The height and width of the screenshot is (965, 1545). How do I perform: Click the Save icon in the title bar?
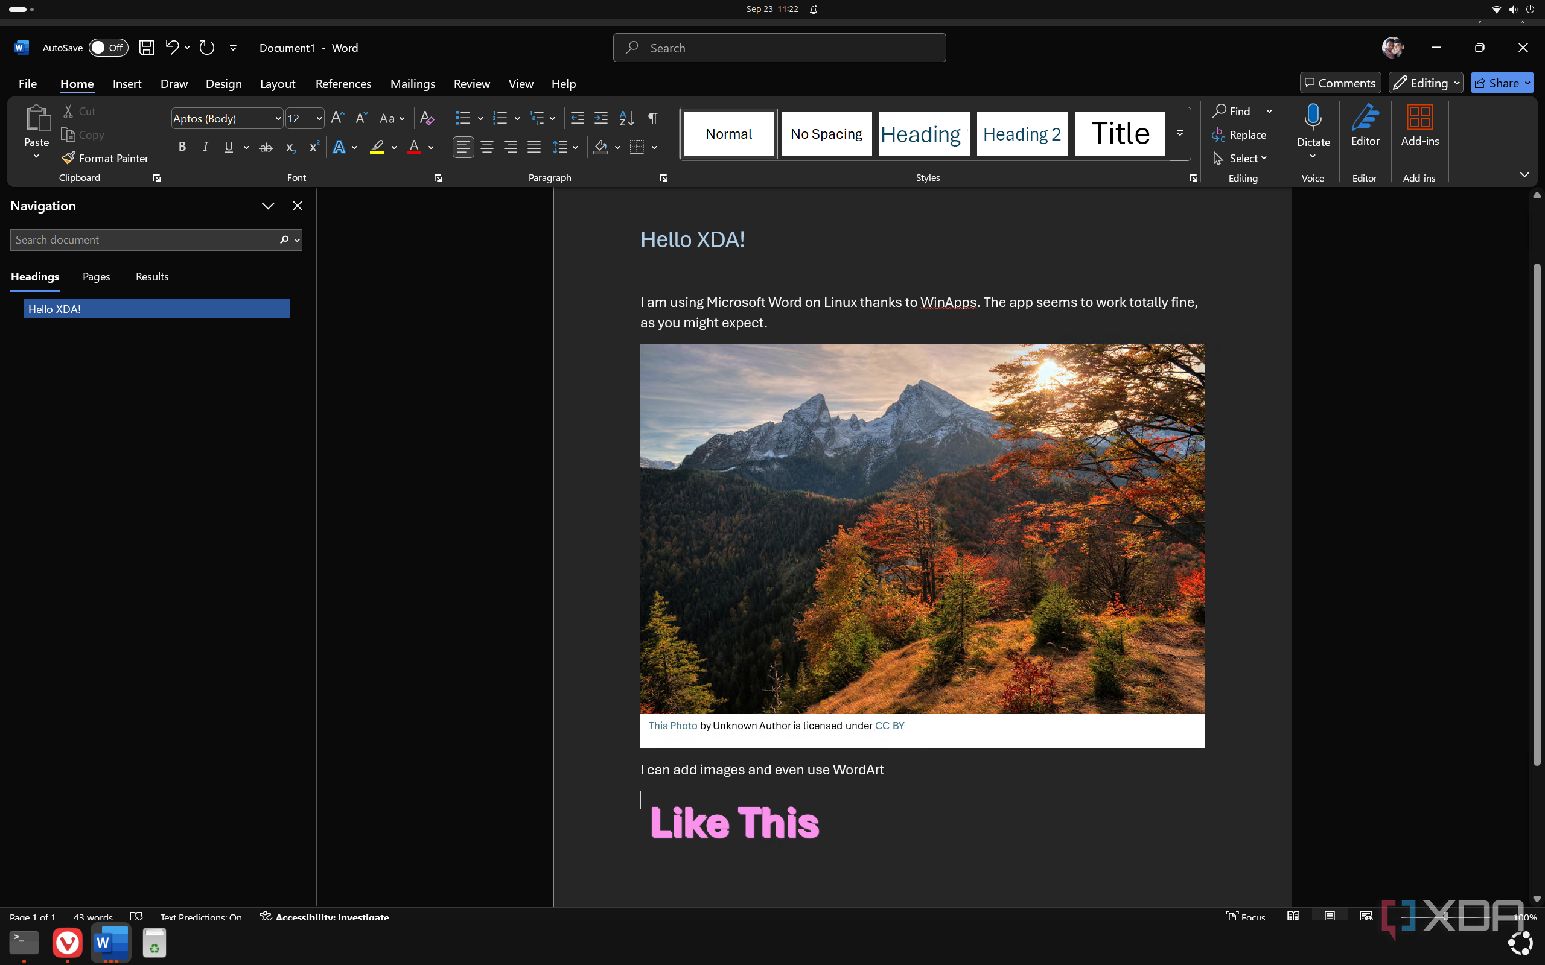click(x=146, y=48)
